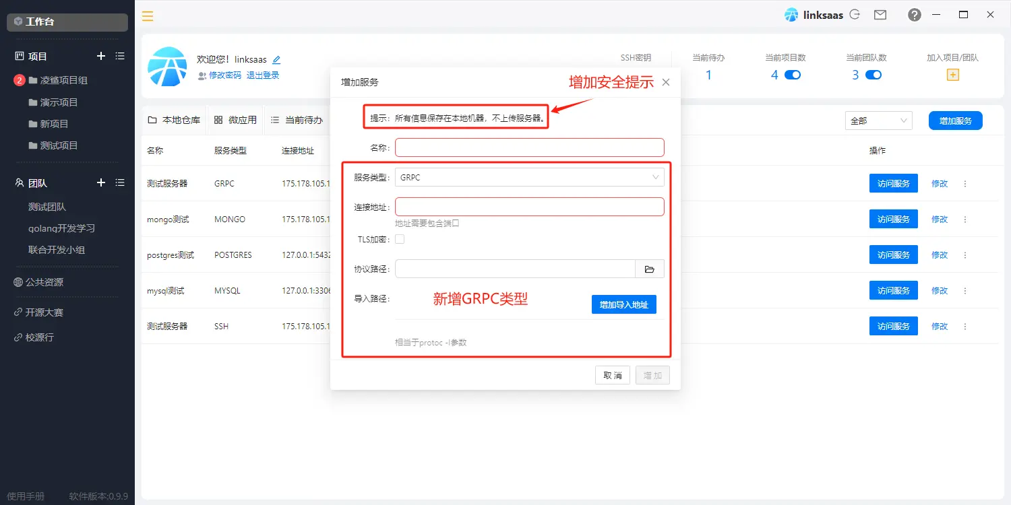
Task: Click the 协议路径 input field
Action: coord(515,269)
